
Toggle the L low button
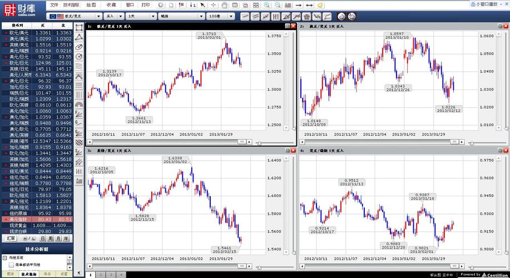coord(33,239)
